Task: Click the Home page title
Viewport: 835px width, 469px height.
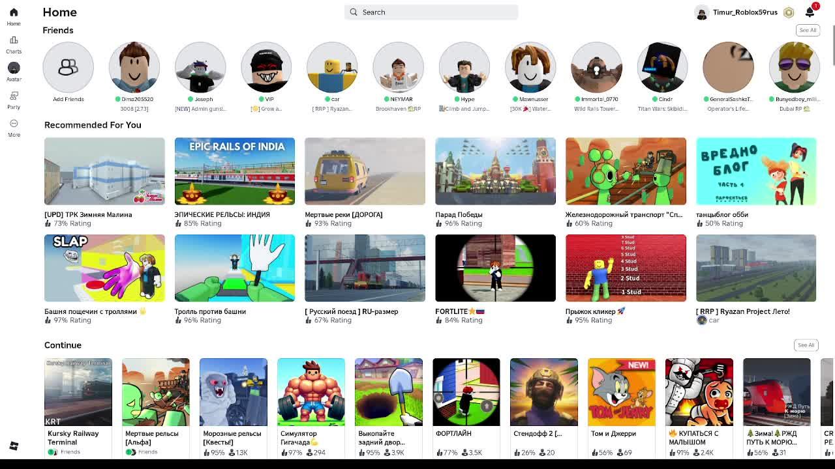Action: click(x=59, y=12)
